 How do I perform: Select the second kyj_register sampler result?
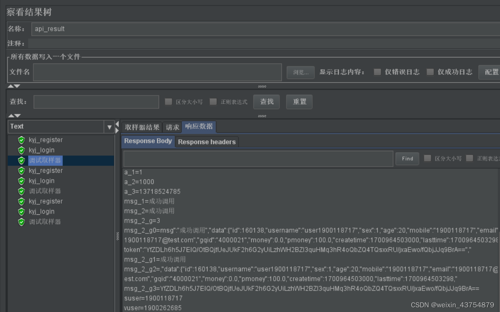click(x=46, y=171)
